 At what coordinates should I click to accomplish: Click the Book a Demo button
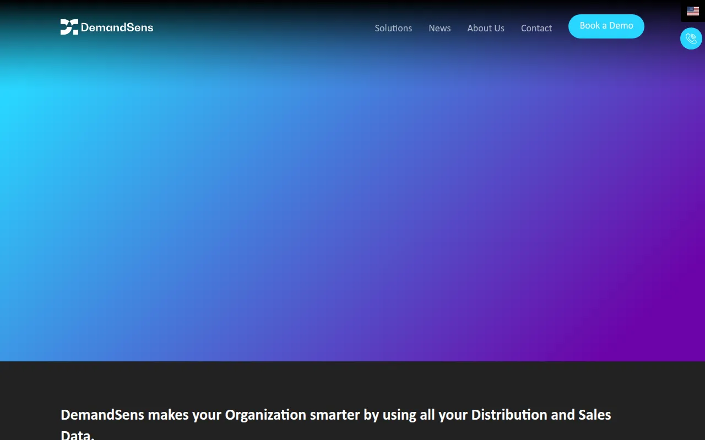[x=606, y=26]
